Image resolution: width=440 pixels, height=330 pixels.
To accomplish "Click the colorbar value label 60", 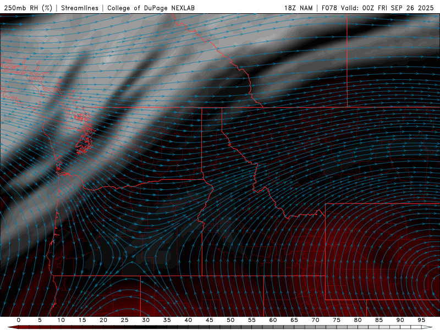I will [x=273, y=320].
